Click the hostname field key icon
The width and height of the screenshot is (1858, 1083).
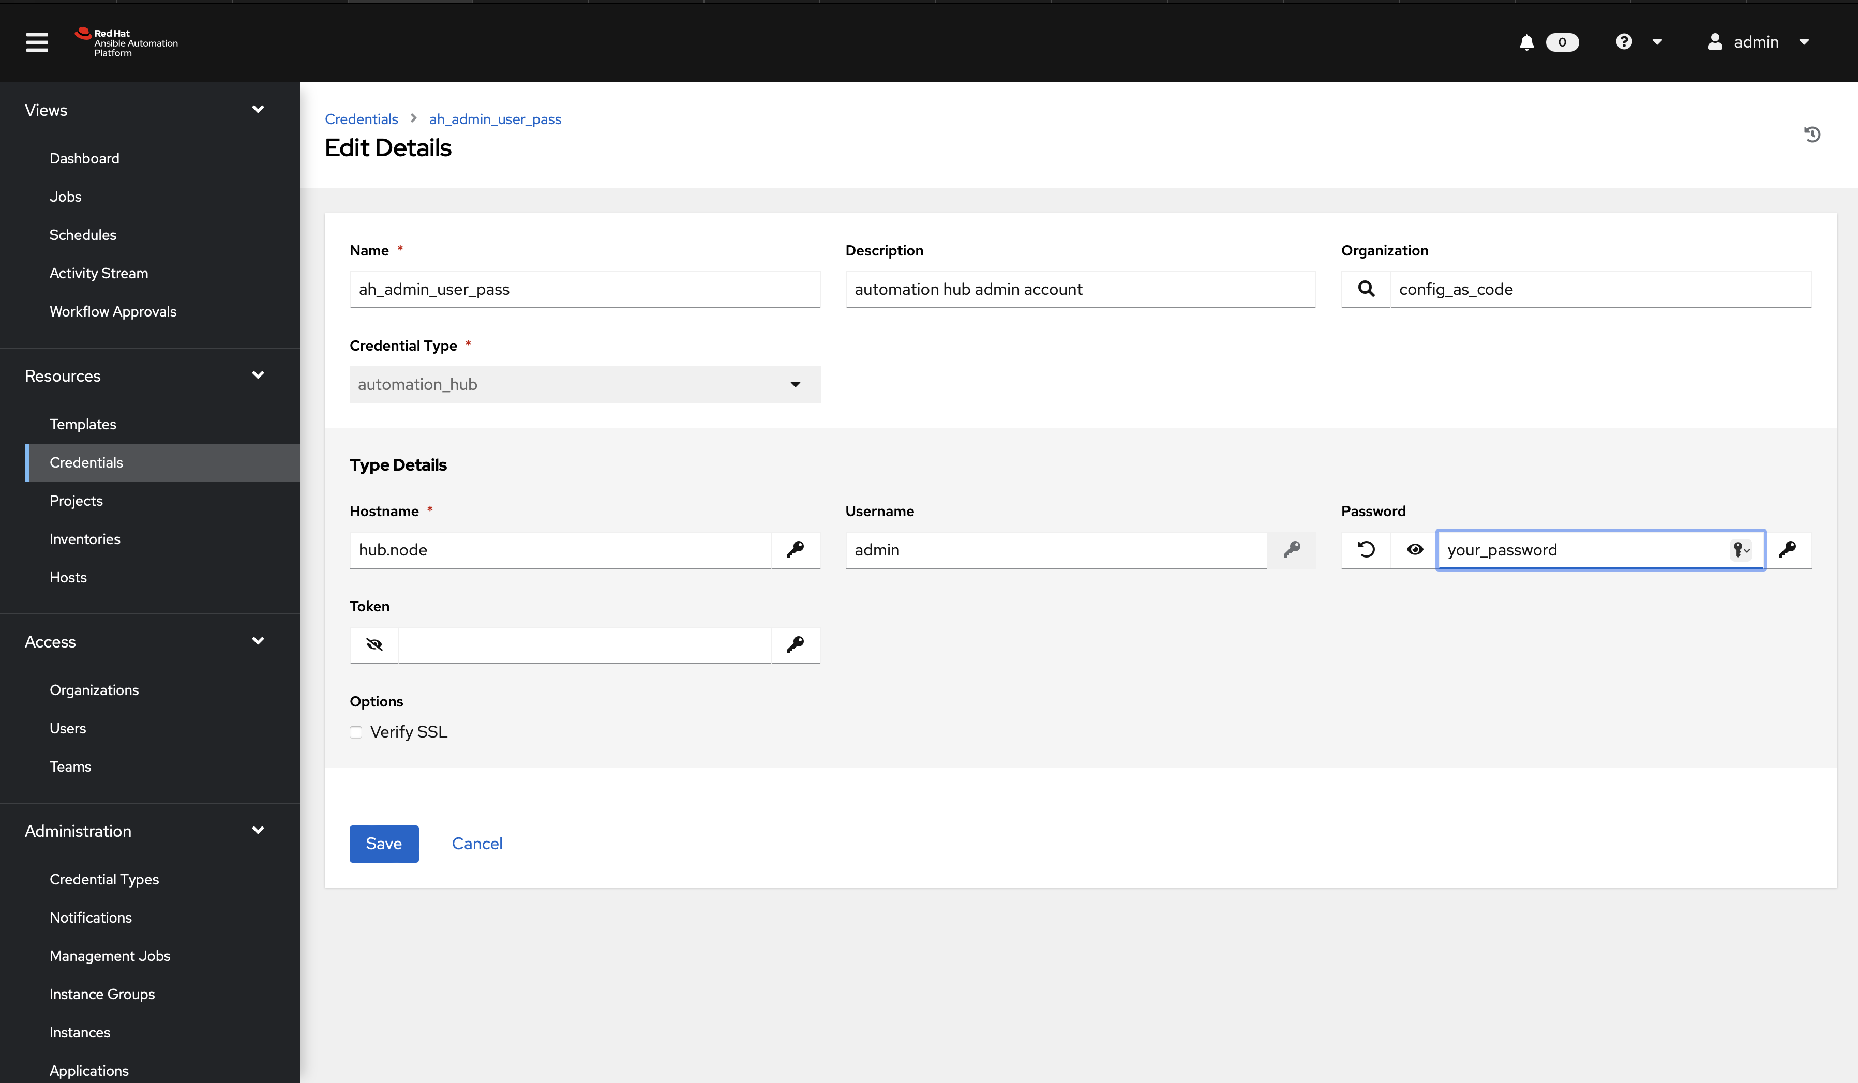[x=796, y=549]
